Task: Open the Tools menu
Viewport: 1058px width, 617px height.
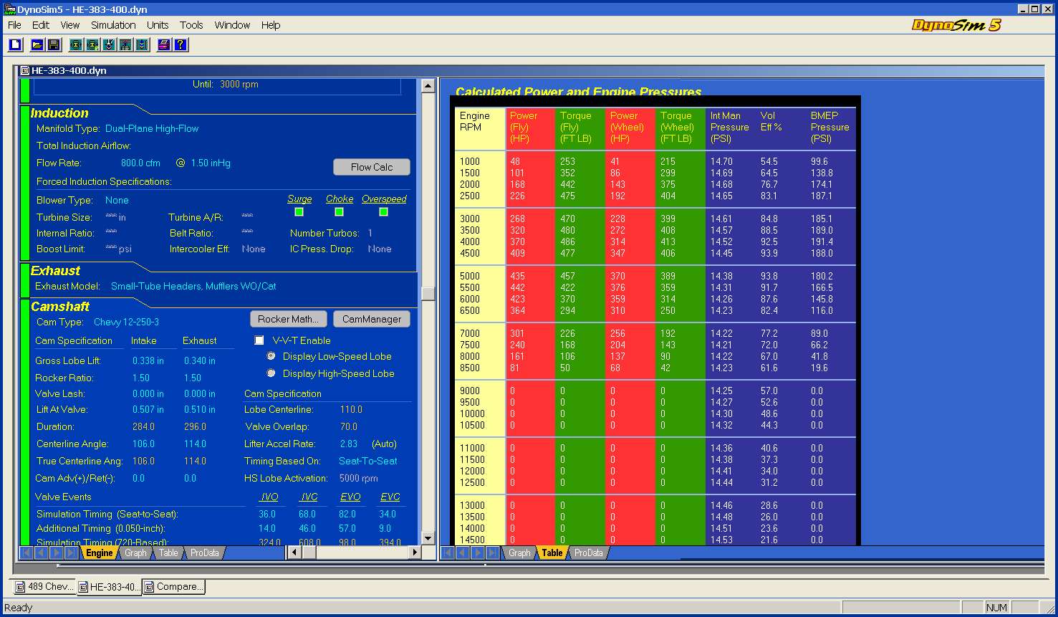Action: point(191,25)
